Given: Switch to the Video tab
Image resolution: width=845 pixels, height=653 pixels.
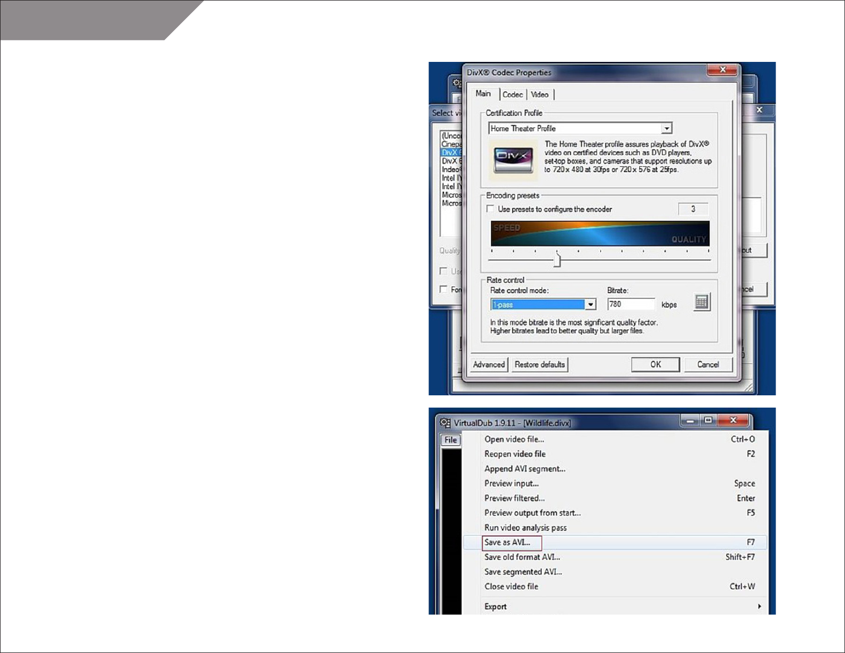Looking at the screenshot, I should [x=539, y=94].
